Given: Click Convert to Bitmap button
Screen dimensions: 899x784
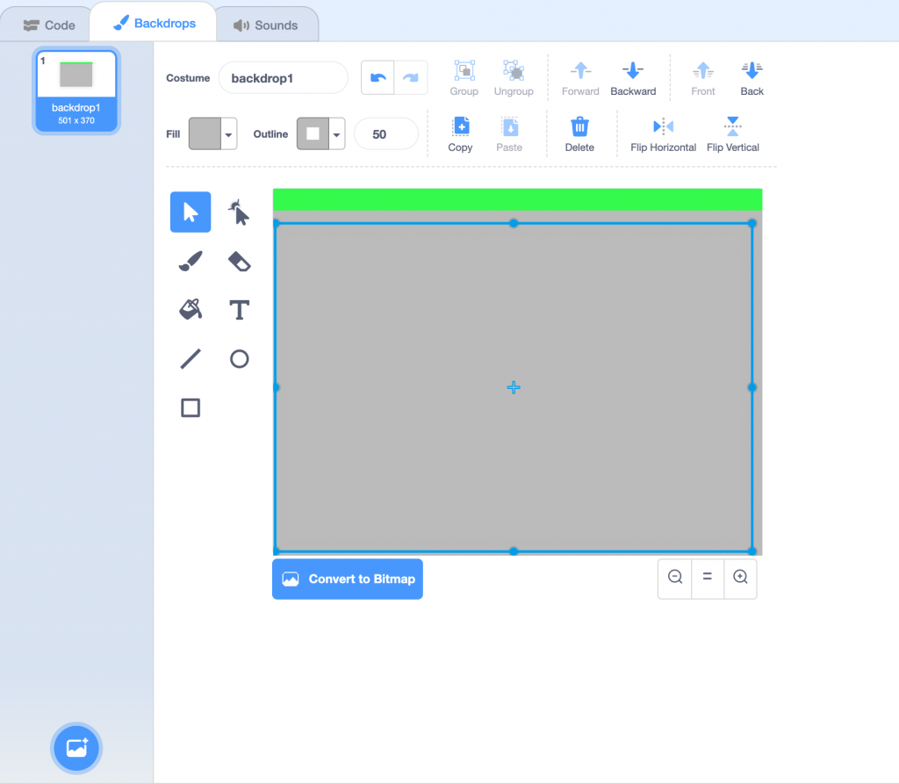Looking at the screenshot, I should point(348,579).
